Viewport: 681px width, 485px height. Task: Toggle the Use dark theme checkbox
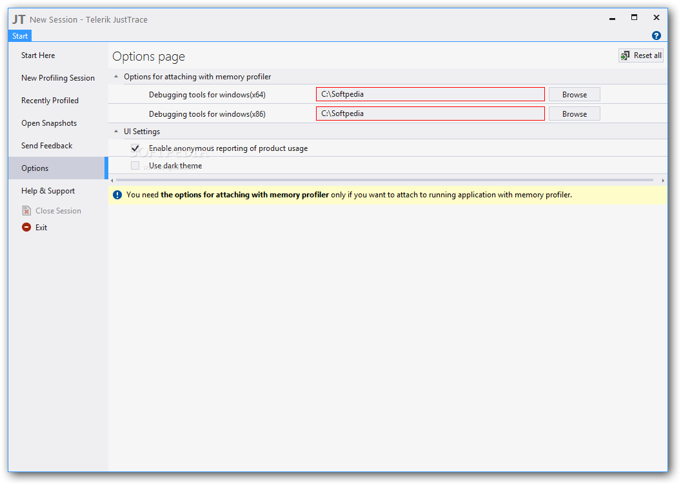coord(135,166)
